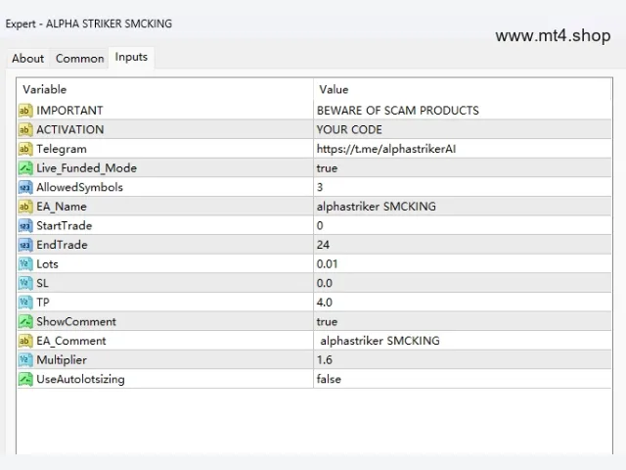Select the SL variable name
The image size is (626, 470).
coord(42,283)
